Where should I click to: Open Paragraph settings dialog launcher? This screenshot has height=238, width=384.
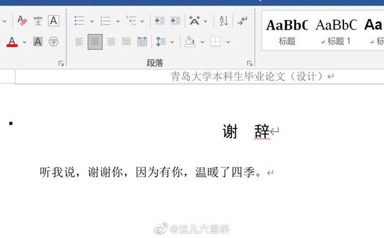coord(250,64)
